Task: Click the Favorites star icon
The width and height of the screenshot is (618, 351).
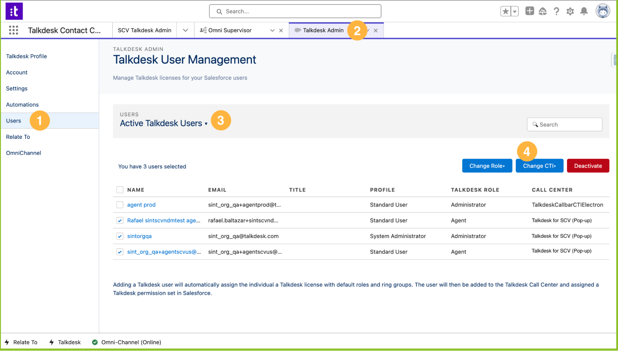Action: point(505,11)
